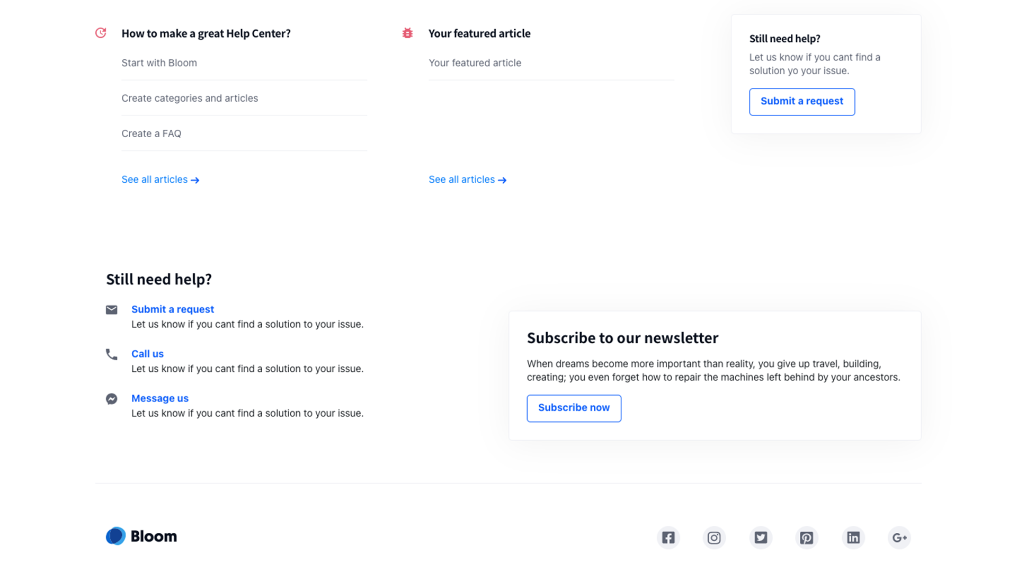This screenshot has height=572, width=1017.
Task: Click the red clock icon beside Help Center heading
Action: pos(101,33)
